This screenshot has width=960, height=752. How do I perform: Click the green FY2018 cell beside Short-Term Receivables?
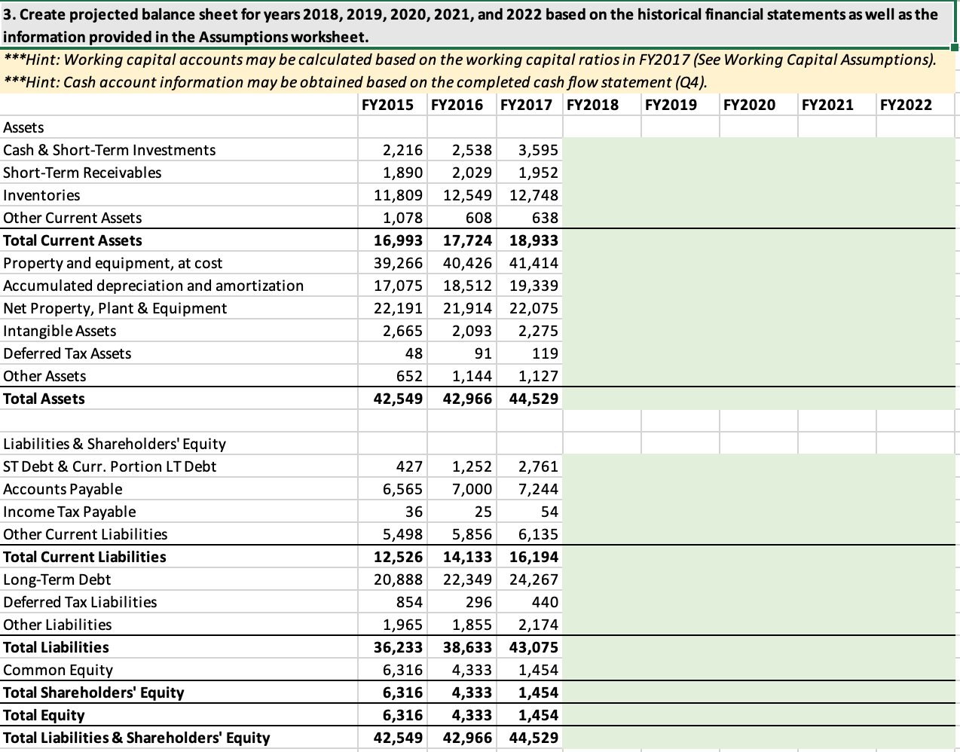[x=601, y=173]
